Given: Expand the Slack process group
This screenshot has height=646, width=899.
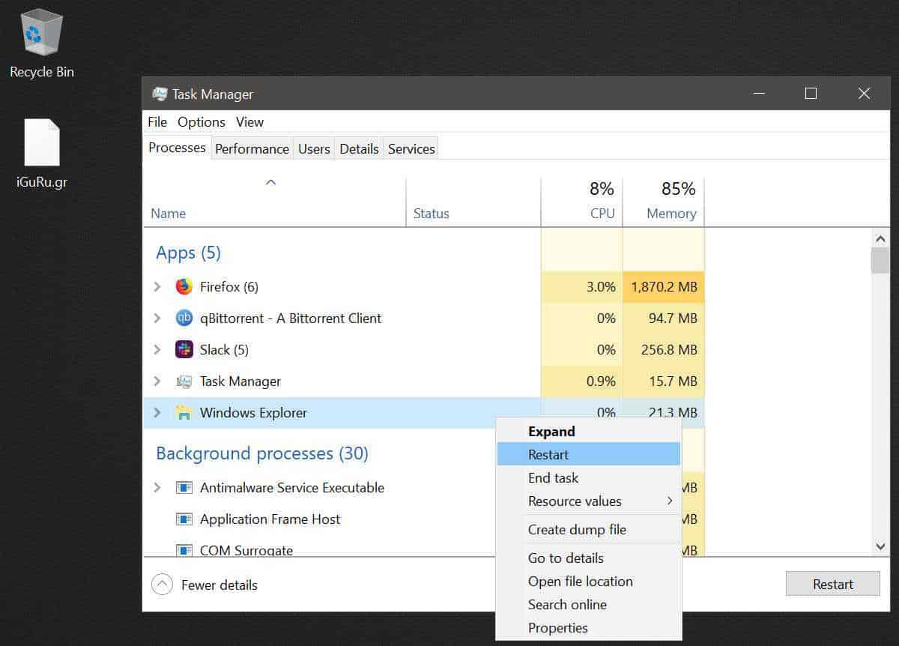Looking at the screenshot, I should pos(157,349).
